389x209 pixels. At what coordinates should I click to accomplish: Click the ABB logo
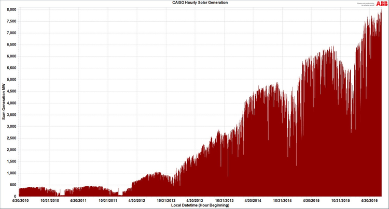click(382, 4)
